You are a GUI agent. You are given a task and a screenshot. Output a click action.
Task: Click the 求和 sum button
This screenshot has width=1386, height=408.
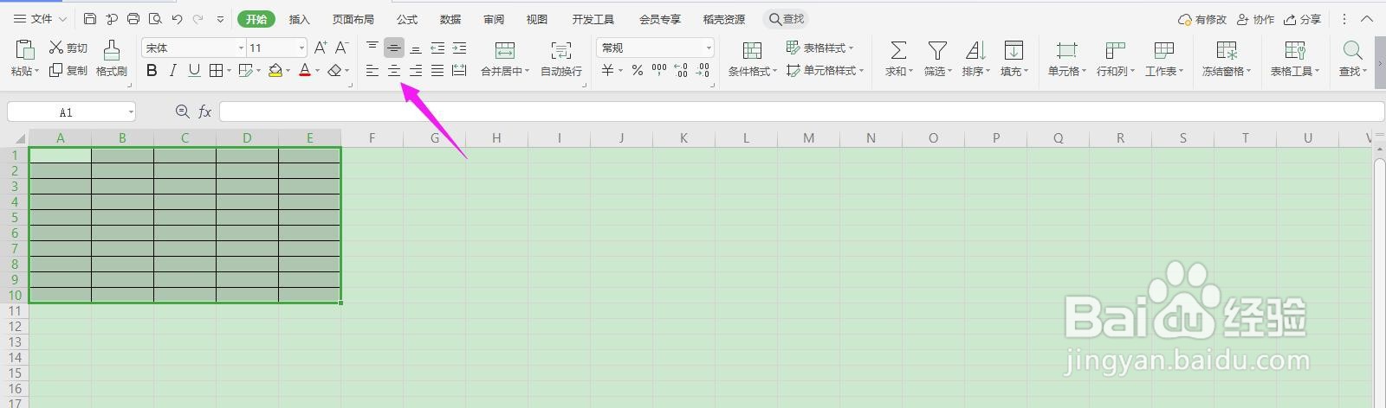[898, 59]
